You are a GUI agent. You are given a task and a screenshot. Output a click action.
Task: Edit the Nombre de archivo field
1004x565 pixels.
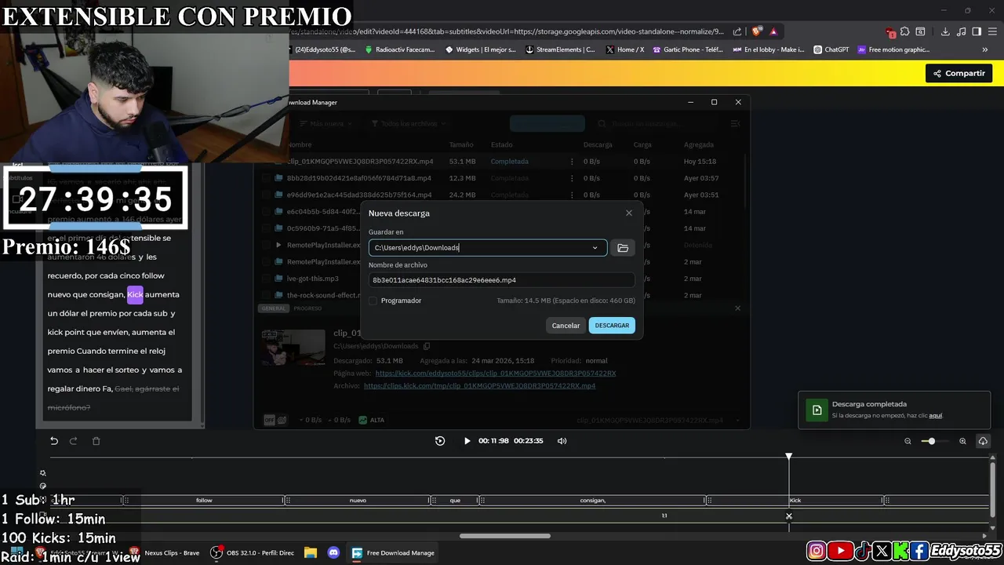click(501, 280)
